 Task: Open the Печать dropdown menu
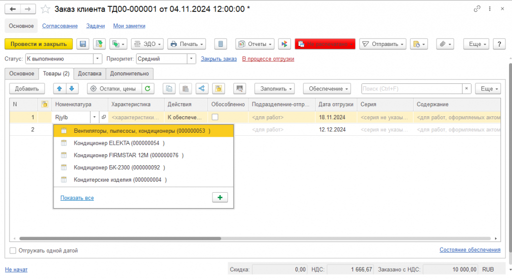(x=187, y=44)
